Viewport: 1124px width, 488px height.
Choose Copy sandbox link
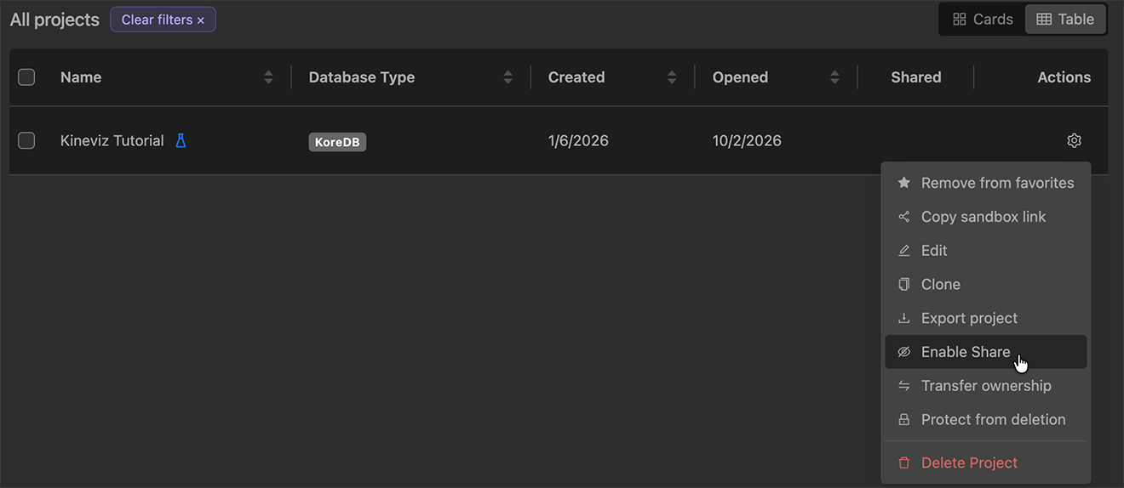click(986, 217)
